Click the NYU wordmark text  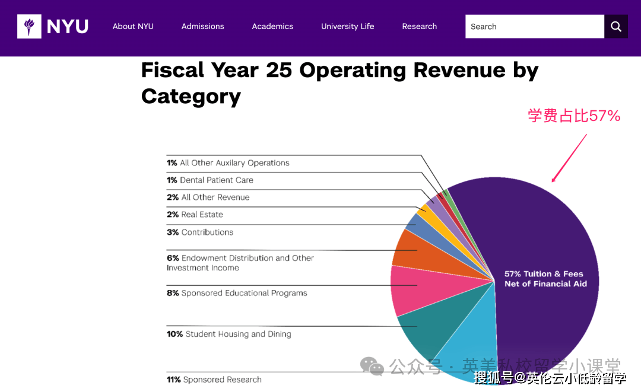(x=68, y=27)
